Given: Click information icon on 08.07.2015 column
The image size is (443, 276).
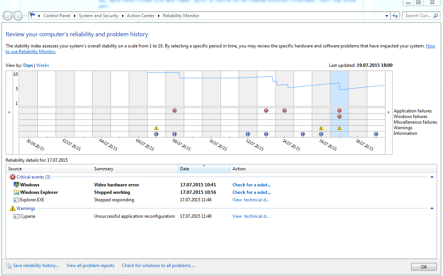Looking at the screenshot, I should [175, 134].
